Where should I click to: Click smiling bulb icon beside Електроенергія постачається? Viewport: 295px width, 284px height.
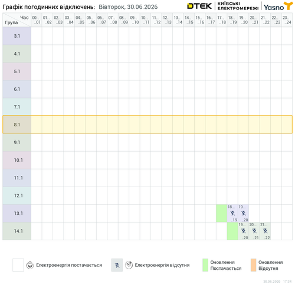tap(30, 265)
